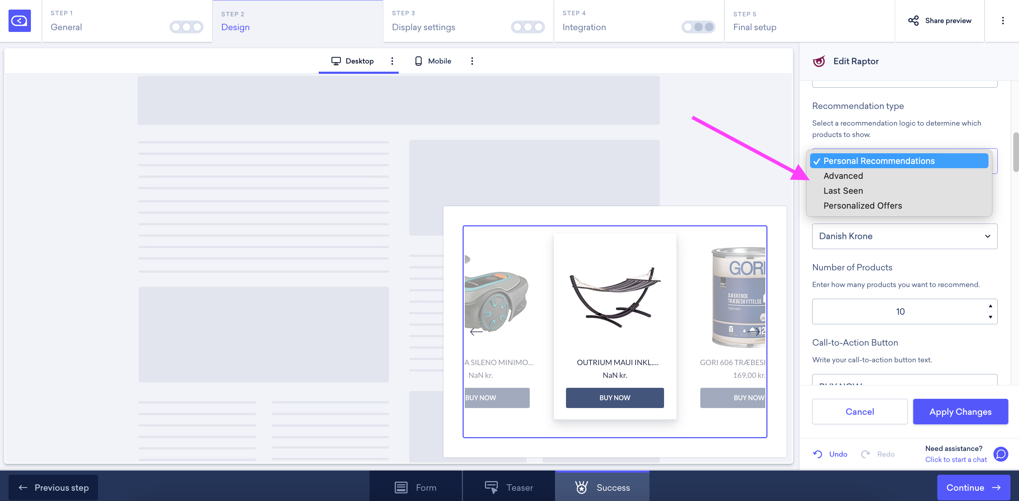Screen dimensions: 1019x501
Task: Click the Step 3 Display settings progress dots
Action: [x=528, y=27]
